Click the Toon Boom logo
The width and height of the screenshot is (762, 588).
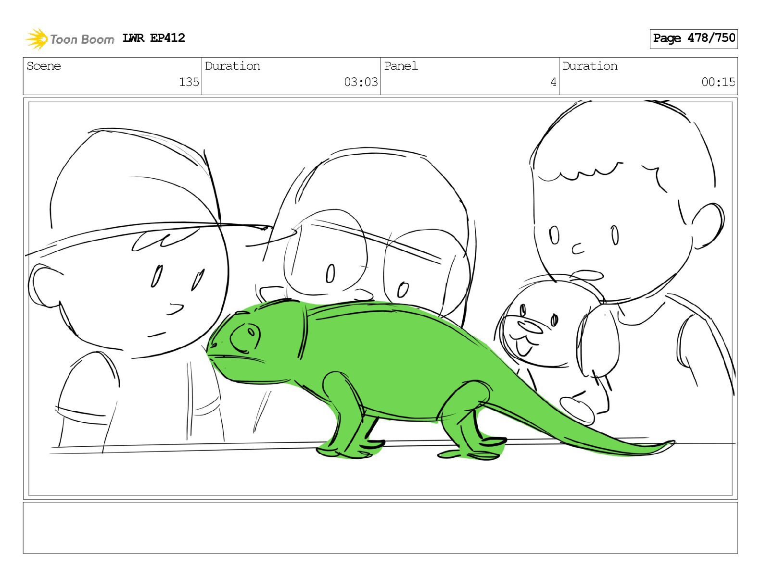click(70, 39)
